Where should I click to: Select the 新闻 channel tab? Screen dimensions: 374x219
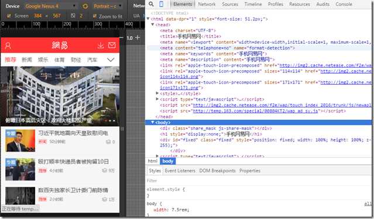tap(27, 60)
